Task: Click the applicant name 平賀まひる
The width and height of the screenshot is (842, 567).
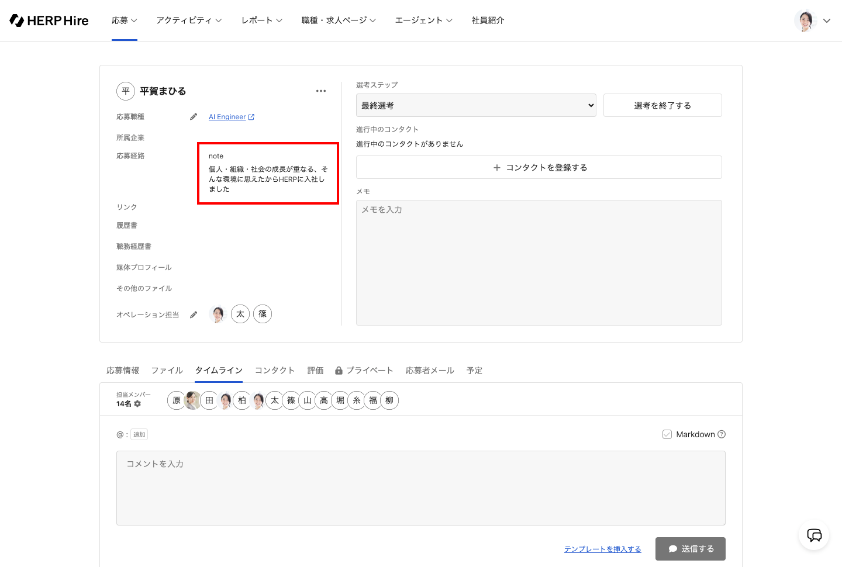Action: pos(163,91)
